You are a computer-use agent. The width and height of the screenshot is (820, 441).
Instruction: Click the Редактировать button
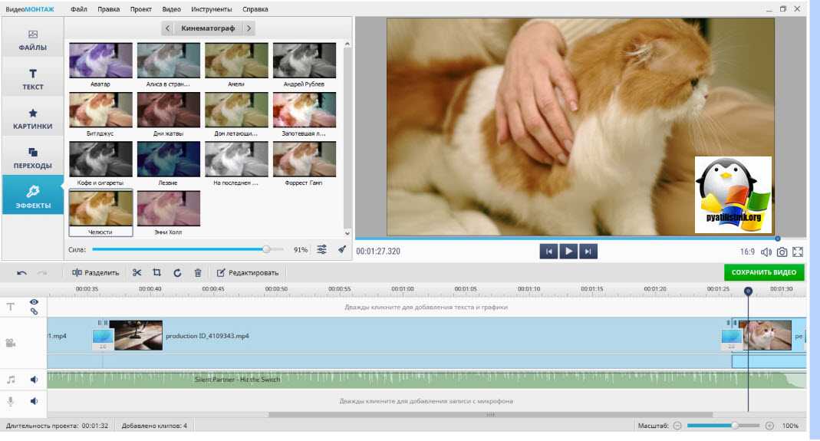point(247,272)
